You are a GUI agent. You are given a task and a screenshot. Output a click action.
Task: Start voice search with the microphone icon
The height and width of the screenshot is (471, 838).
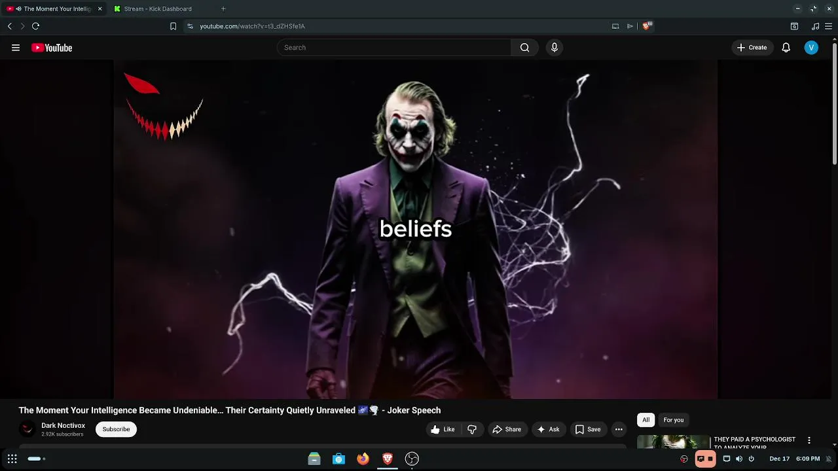click(555, 48)
